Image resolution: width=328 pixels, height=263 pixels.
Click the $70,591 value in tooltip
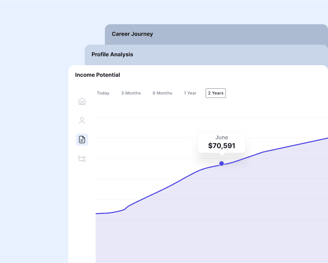(x=221, y=146)
